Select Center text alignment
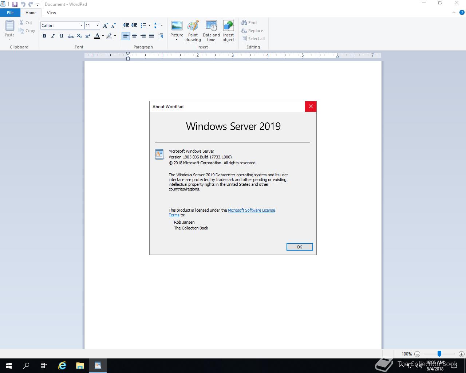The image size is (466, 373). point(134,36)
